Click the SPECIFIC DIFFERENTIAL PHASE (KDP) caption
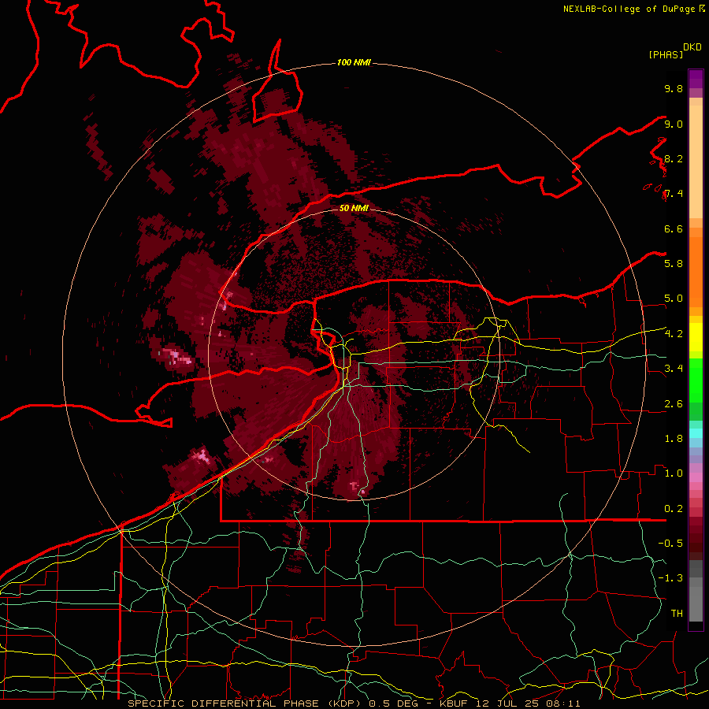The width and height of the screenshot is (709, 709). 246,703
